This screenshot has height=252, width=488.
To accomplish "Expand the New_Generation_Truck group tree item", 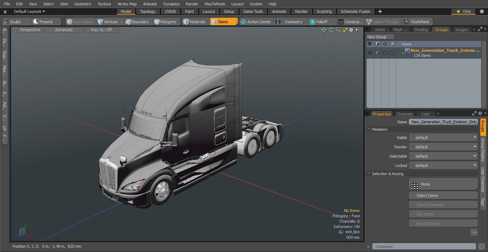I will tap(403, 53).
